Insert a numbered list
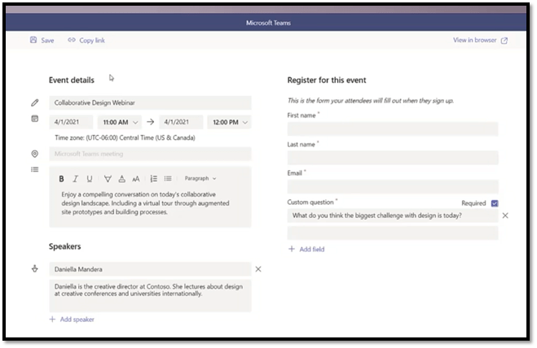The height and width of the screenshot is (348, 537). 153,179
